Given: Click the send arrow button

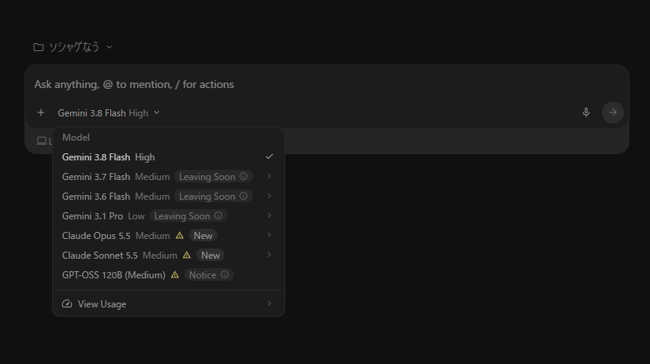Looking at the screenshot, I should coord(613,112).
